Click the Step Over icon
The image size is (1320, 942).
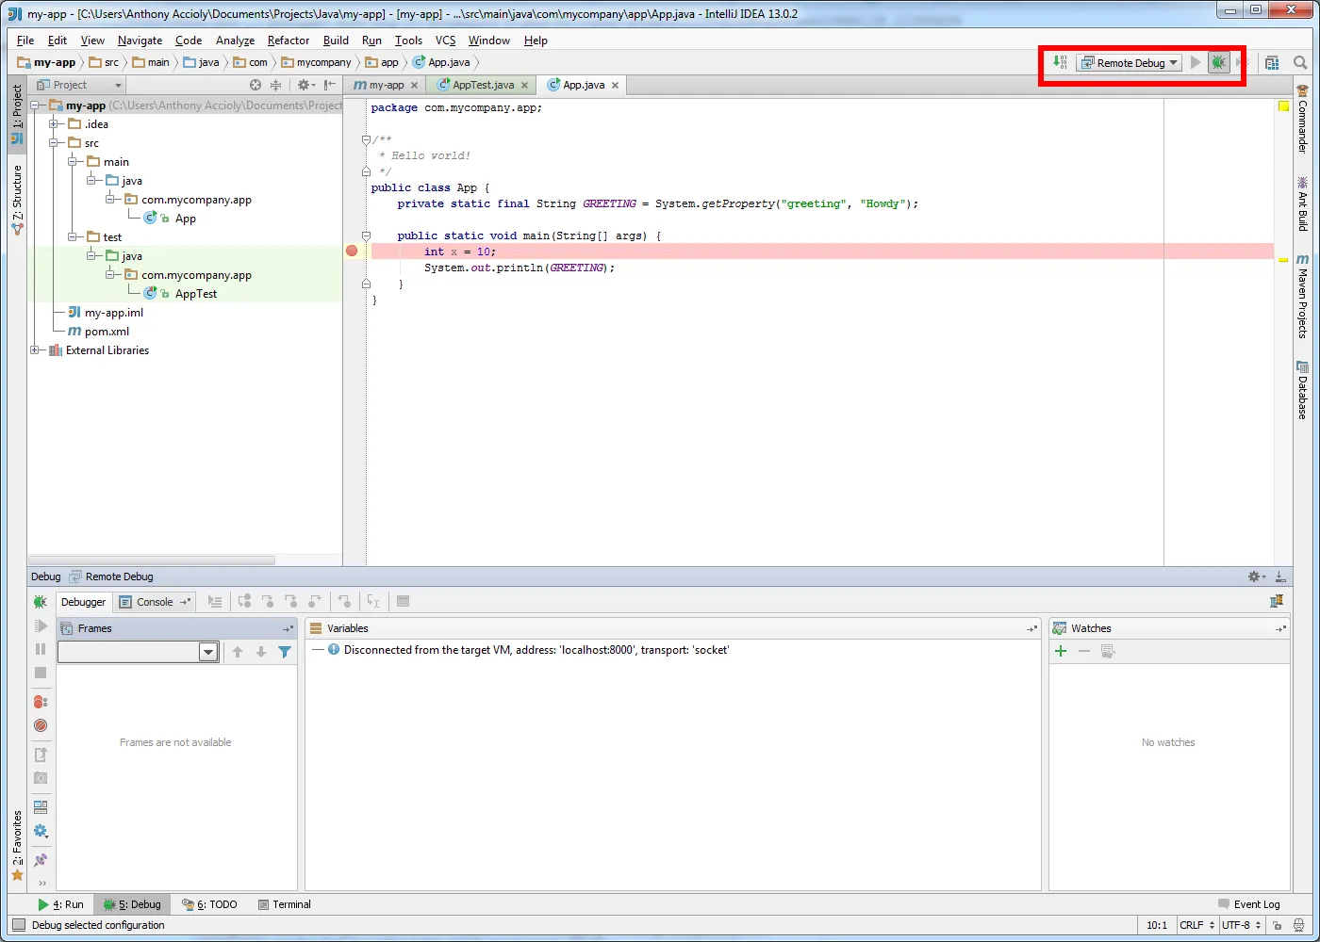pos(245,602)
